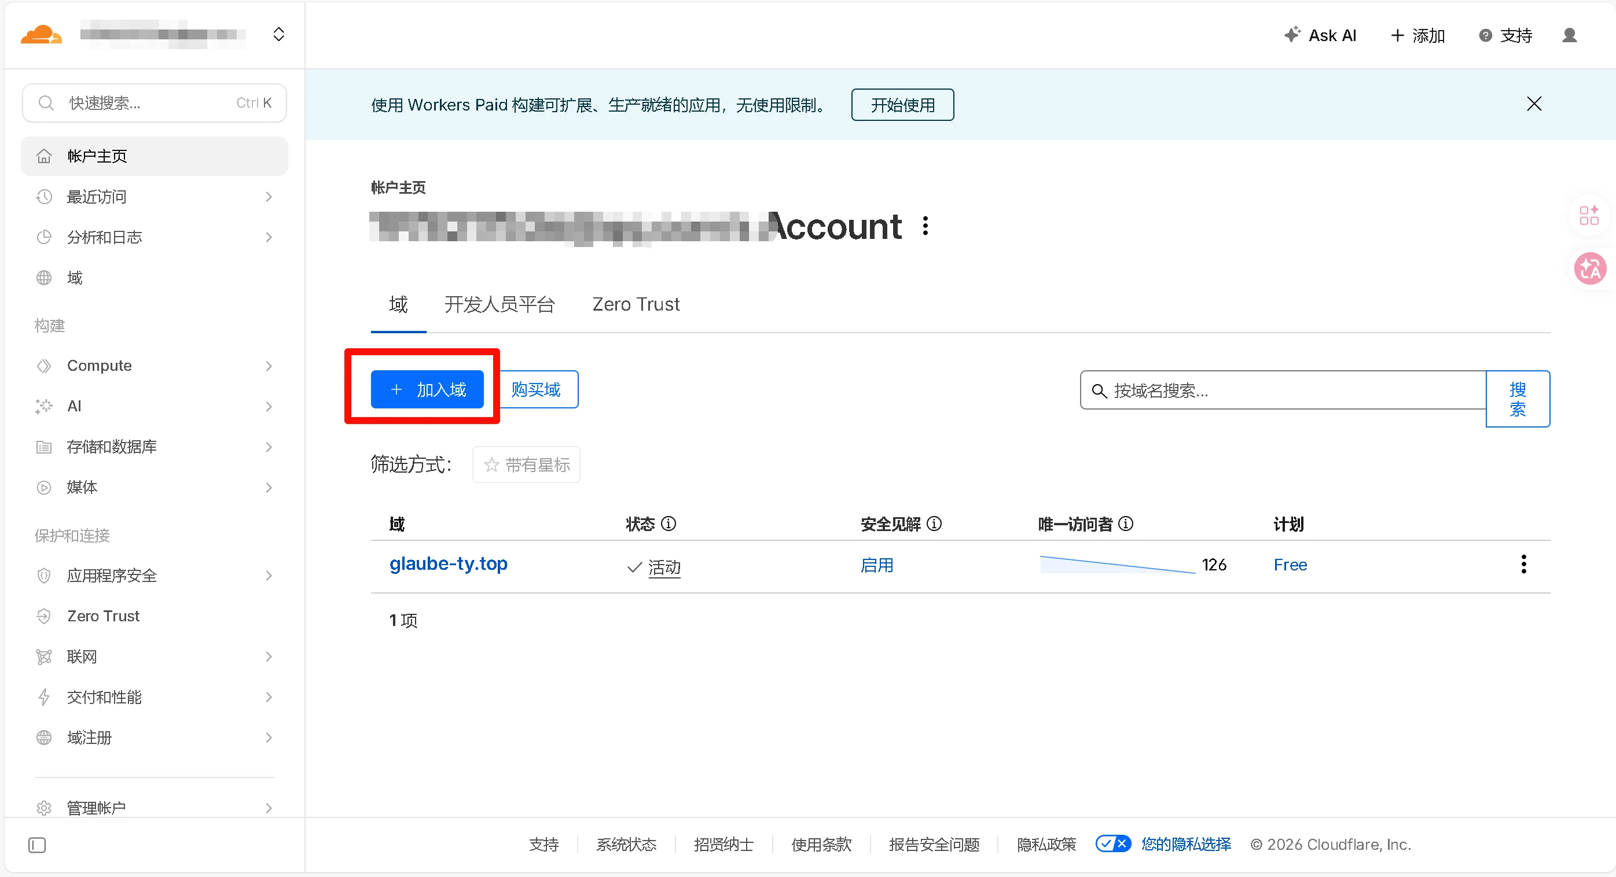Click the 您的隐私选择 link
Image resolution: width=1616 pixels, height=877 pixels.
tap(1185, 845)
